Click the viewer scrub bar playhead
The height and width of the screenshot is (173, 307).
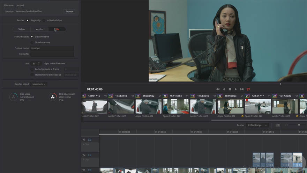[x=281, y=84]
